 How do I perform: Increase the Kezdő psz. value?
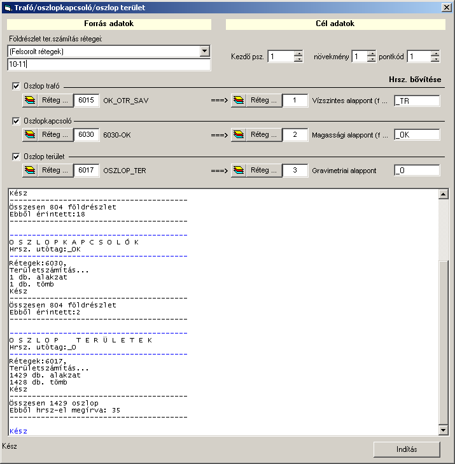pos(298,53)
